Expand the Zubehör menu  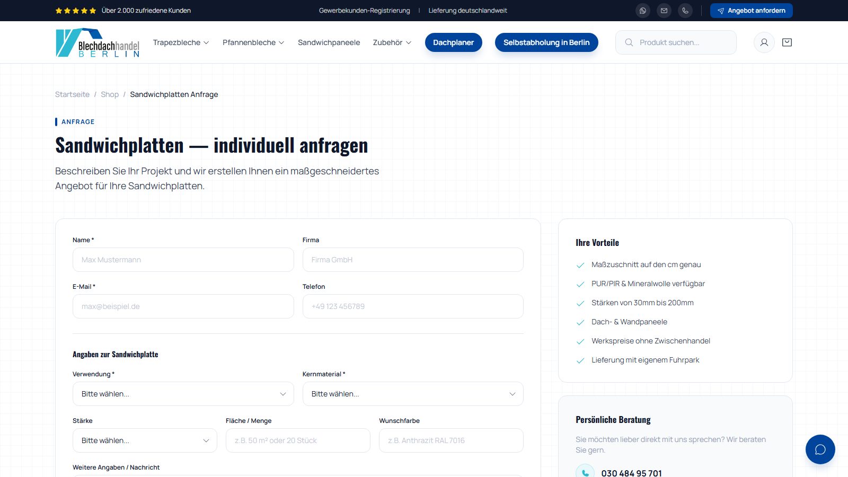click(x=392, y=42)
